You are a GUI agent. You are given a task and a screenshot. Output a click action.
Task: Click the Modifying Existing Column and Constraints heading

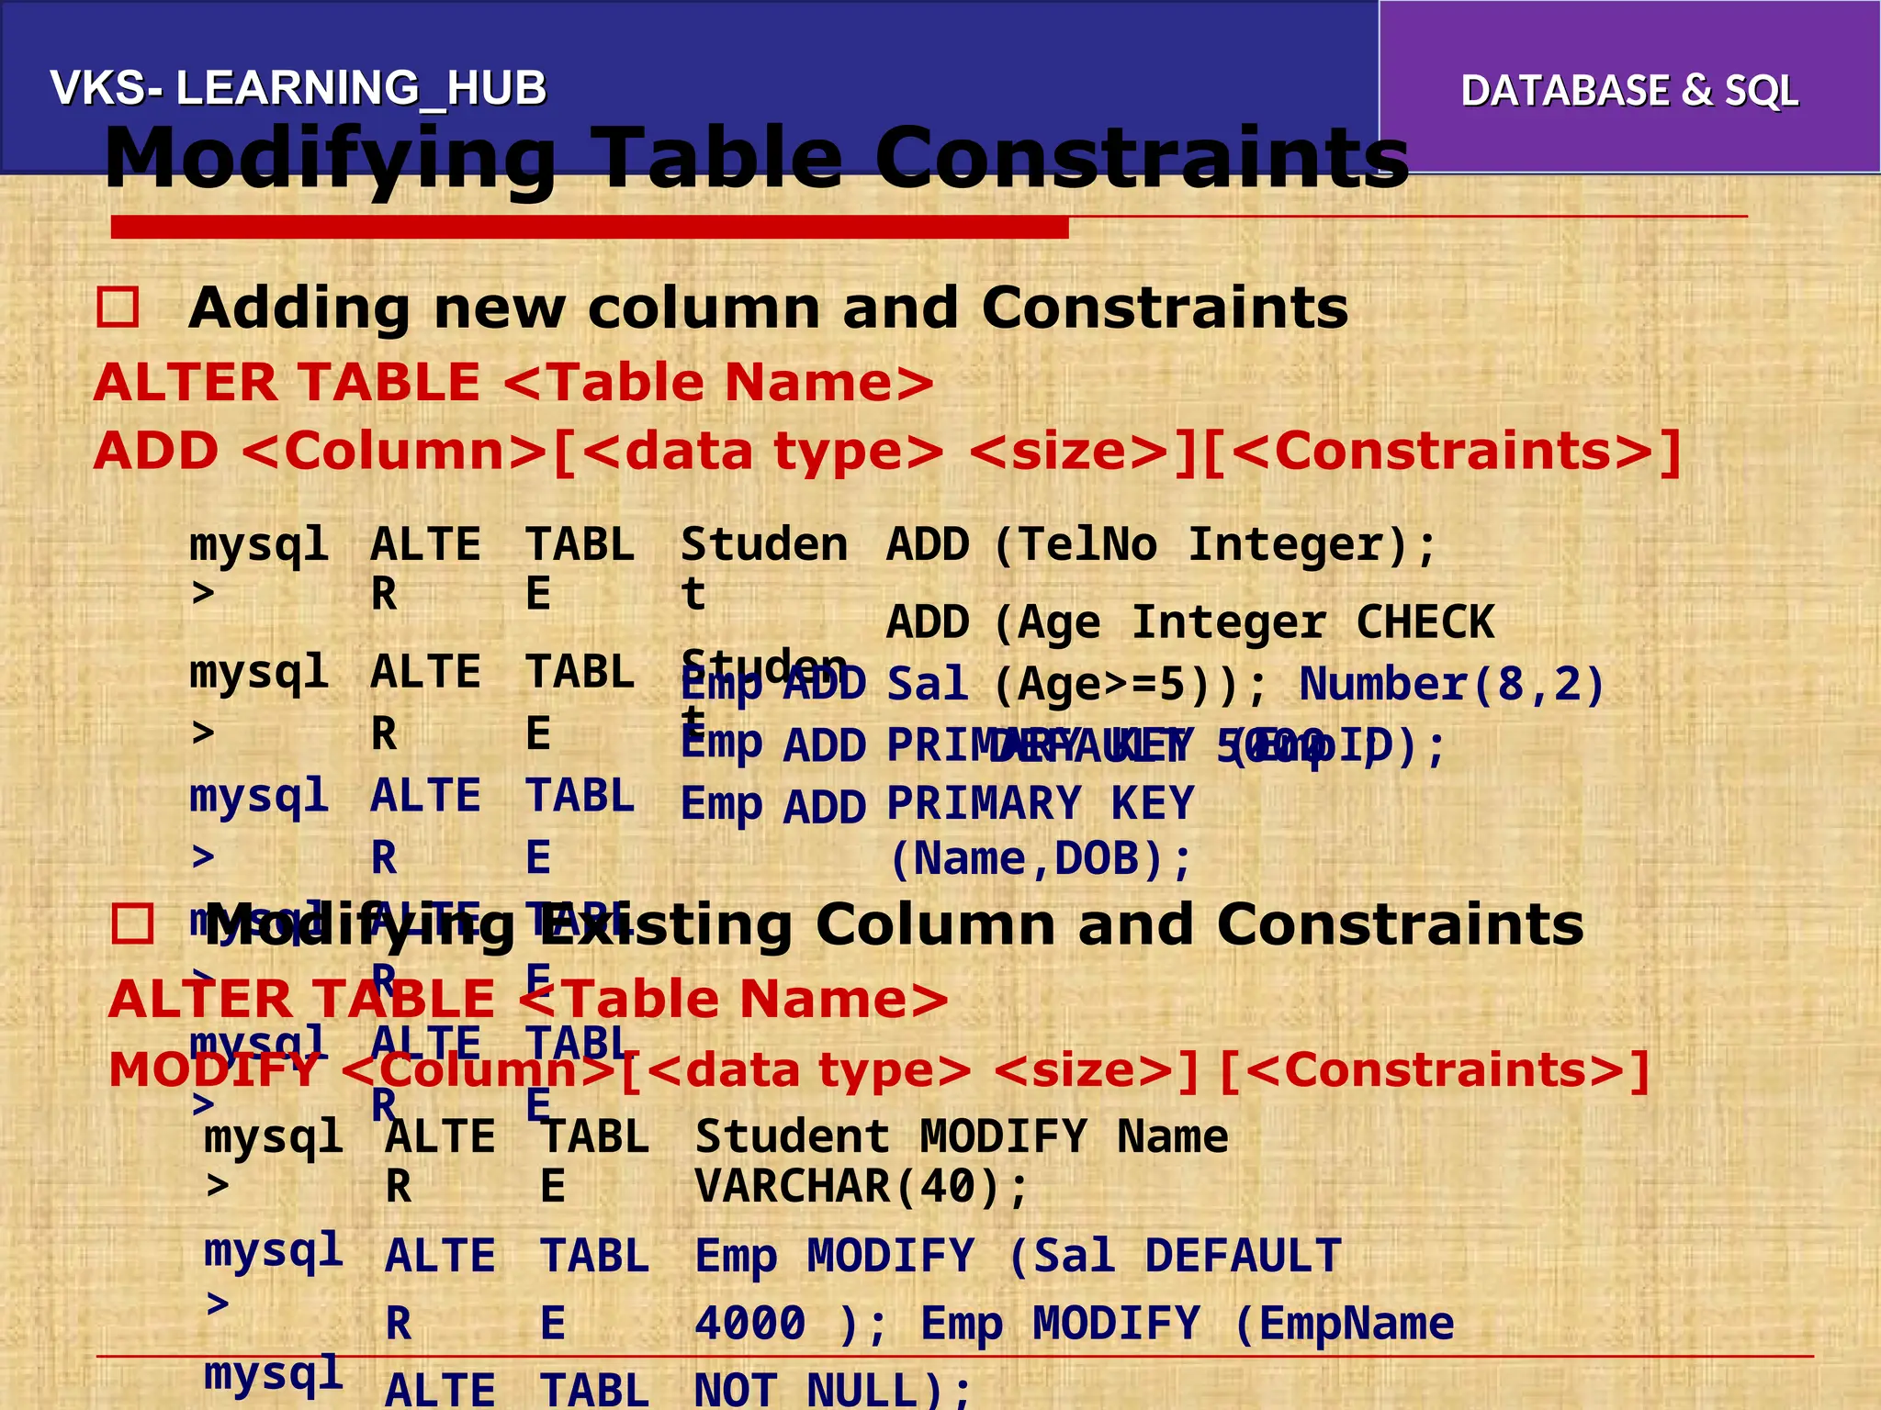[894, 924]
